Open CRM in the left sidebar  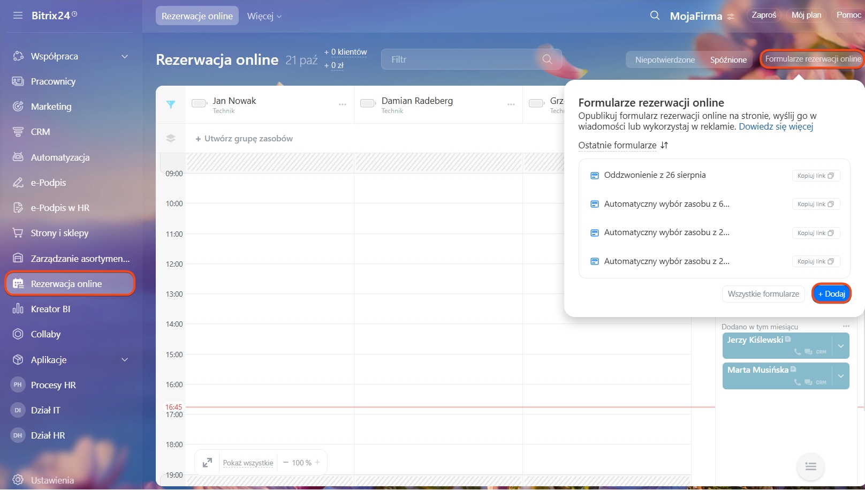pos(40,132)
